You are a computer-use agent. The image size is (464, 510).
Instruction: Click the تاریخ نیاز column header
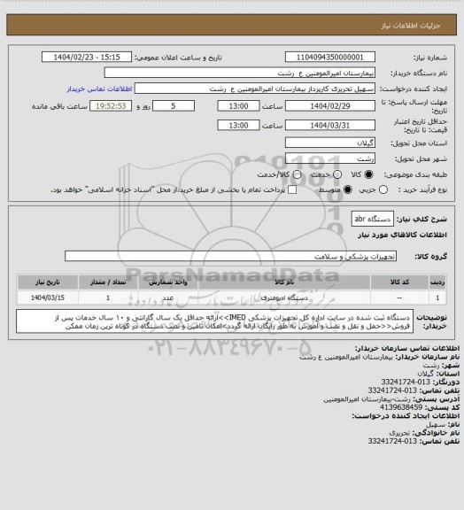tap(48, 282)
